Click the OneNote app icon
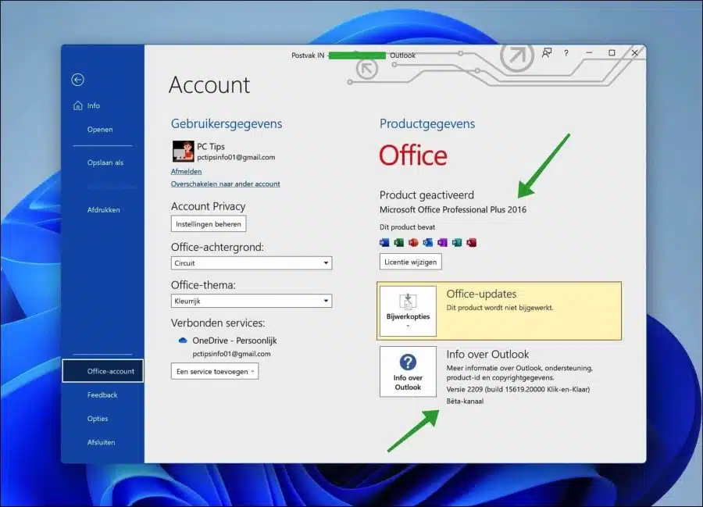703x507 pixels. pos(442,242)
